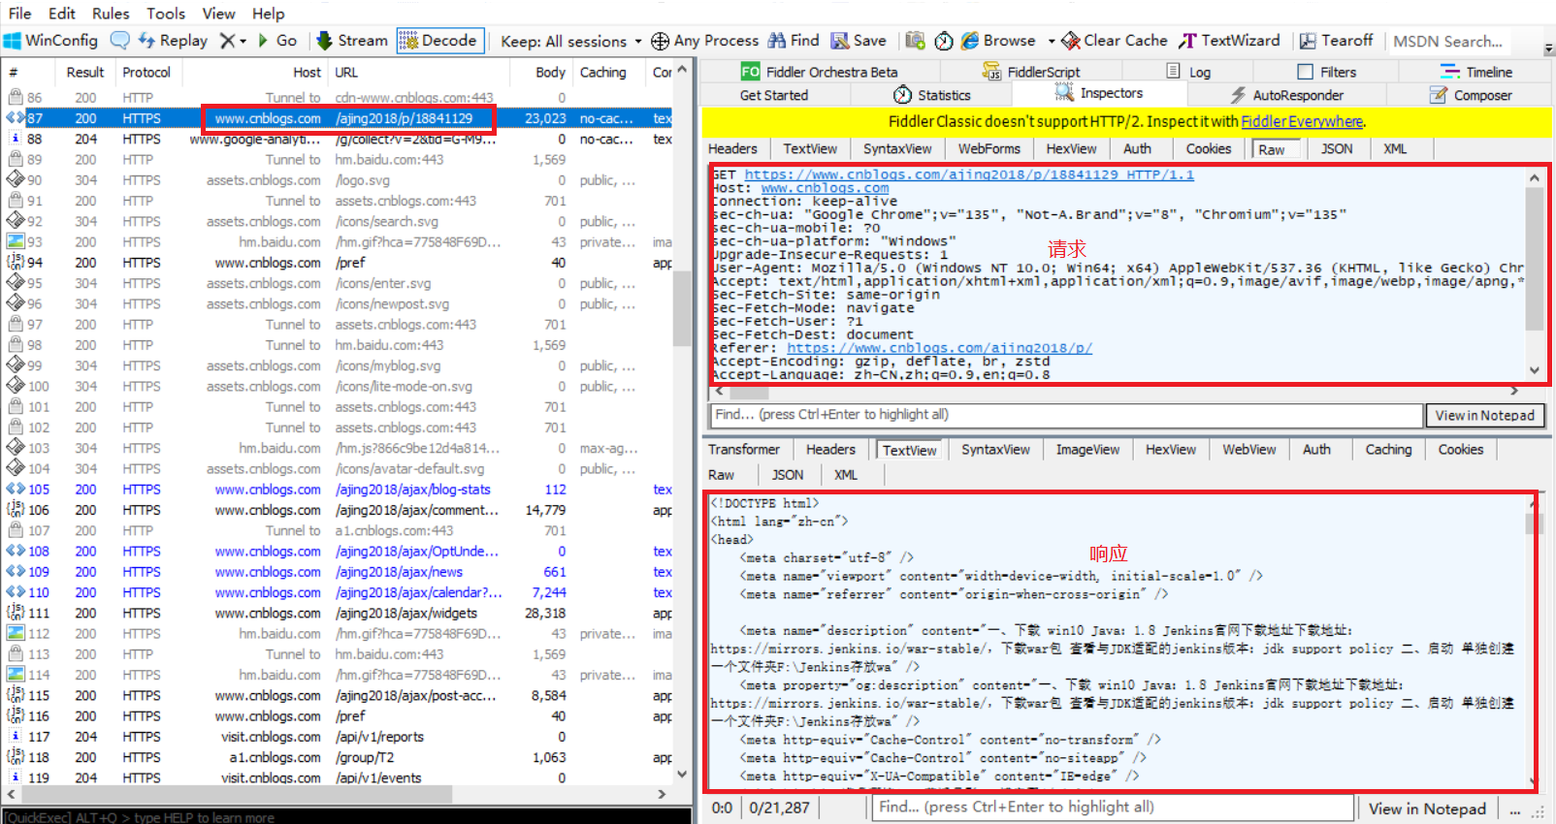Image resolution: width=1556 pixels, height=824 pixels.
Task: Select response ImageView tab
Action: tap(1087, 449)
